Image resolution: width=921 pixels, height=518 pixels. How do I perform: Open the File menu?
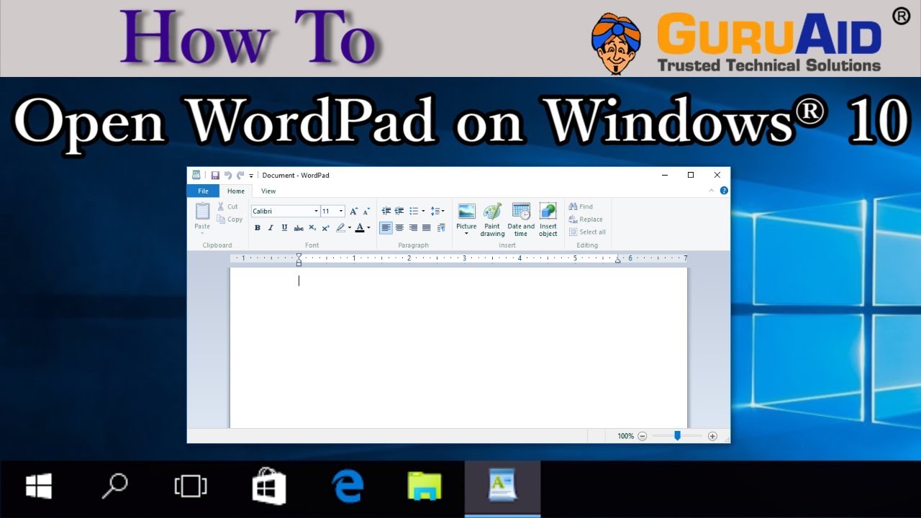tap(204, 191)
